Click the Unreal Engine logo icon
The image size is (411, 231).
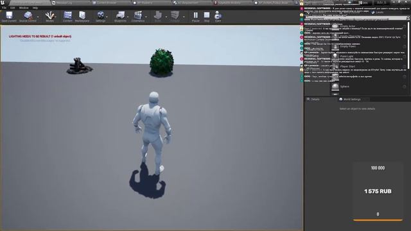[x=3, y=3]
